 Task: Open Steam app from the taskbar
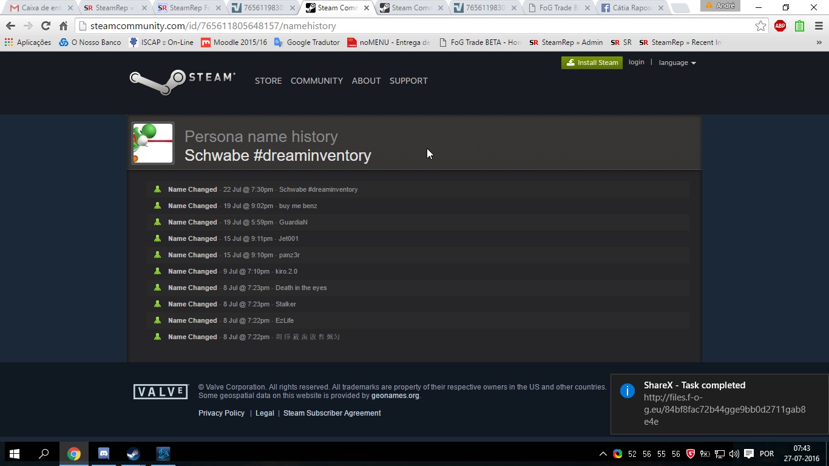133,454
